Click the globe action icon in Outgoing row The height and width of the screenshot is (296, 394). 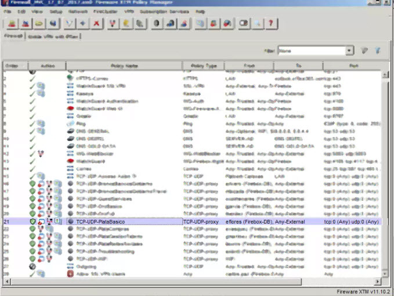point(32,266)
